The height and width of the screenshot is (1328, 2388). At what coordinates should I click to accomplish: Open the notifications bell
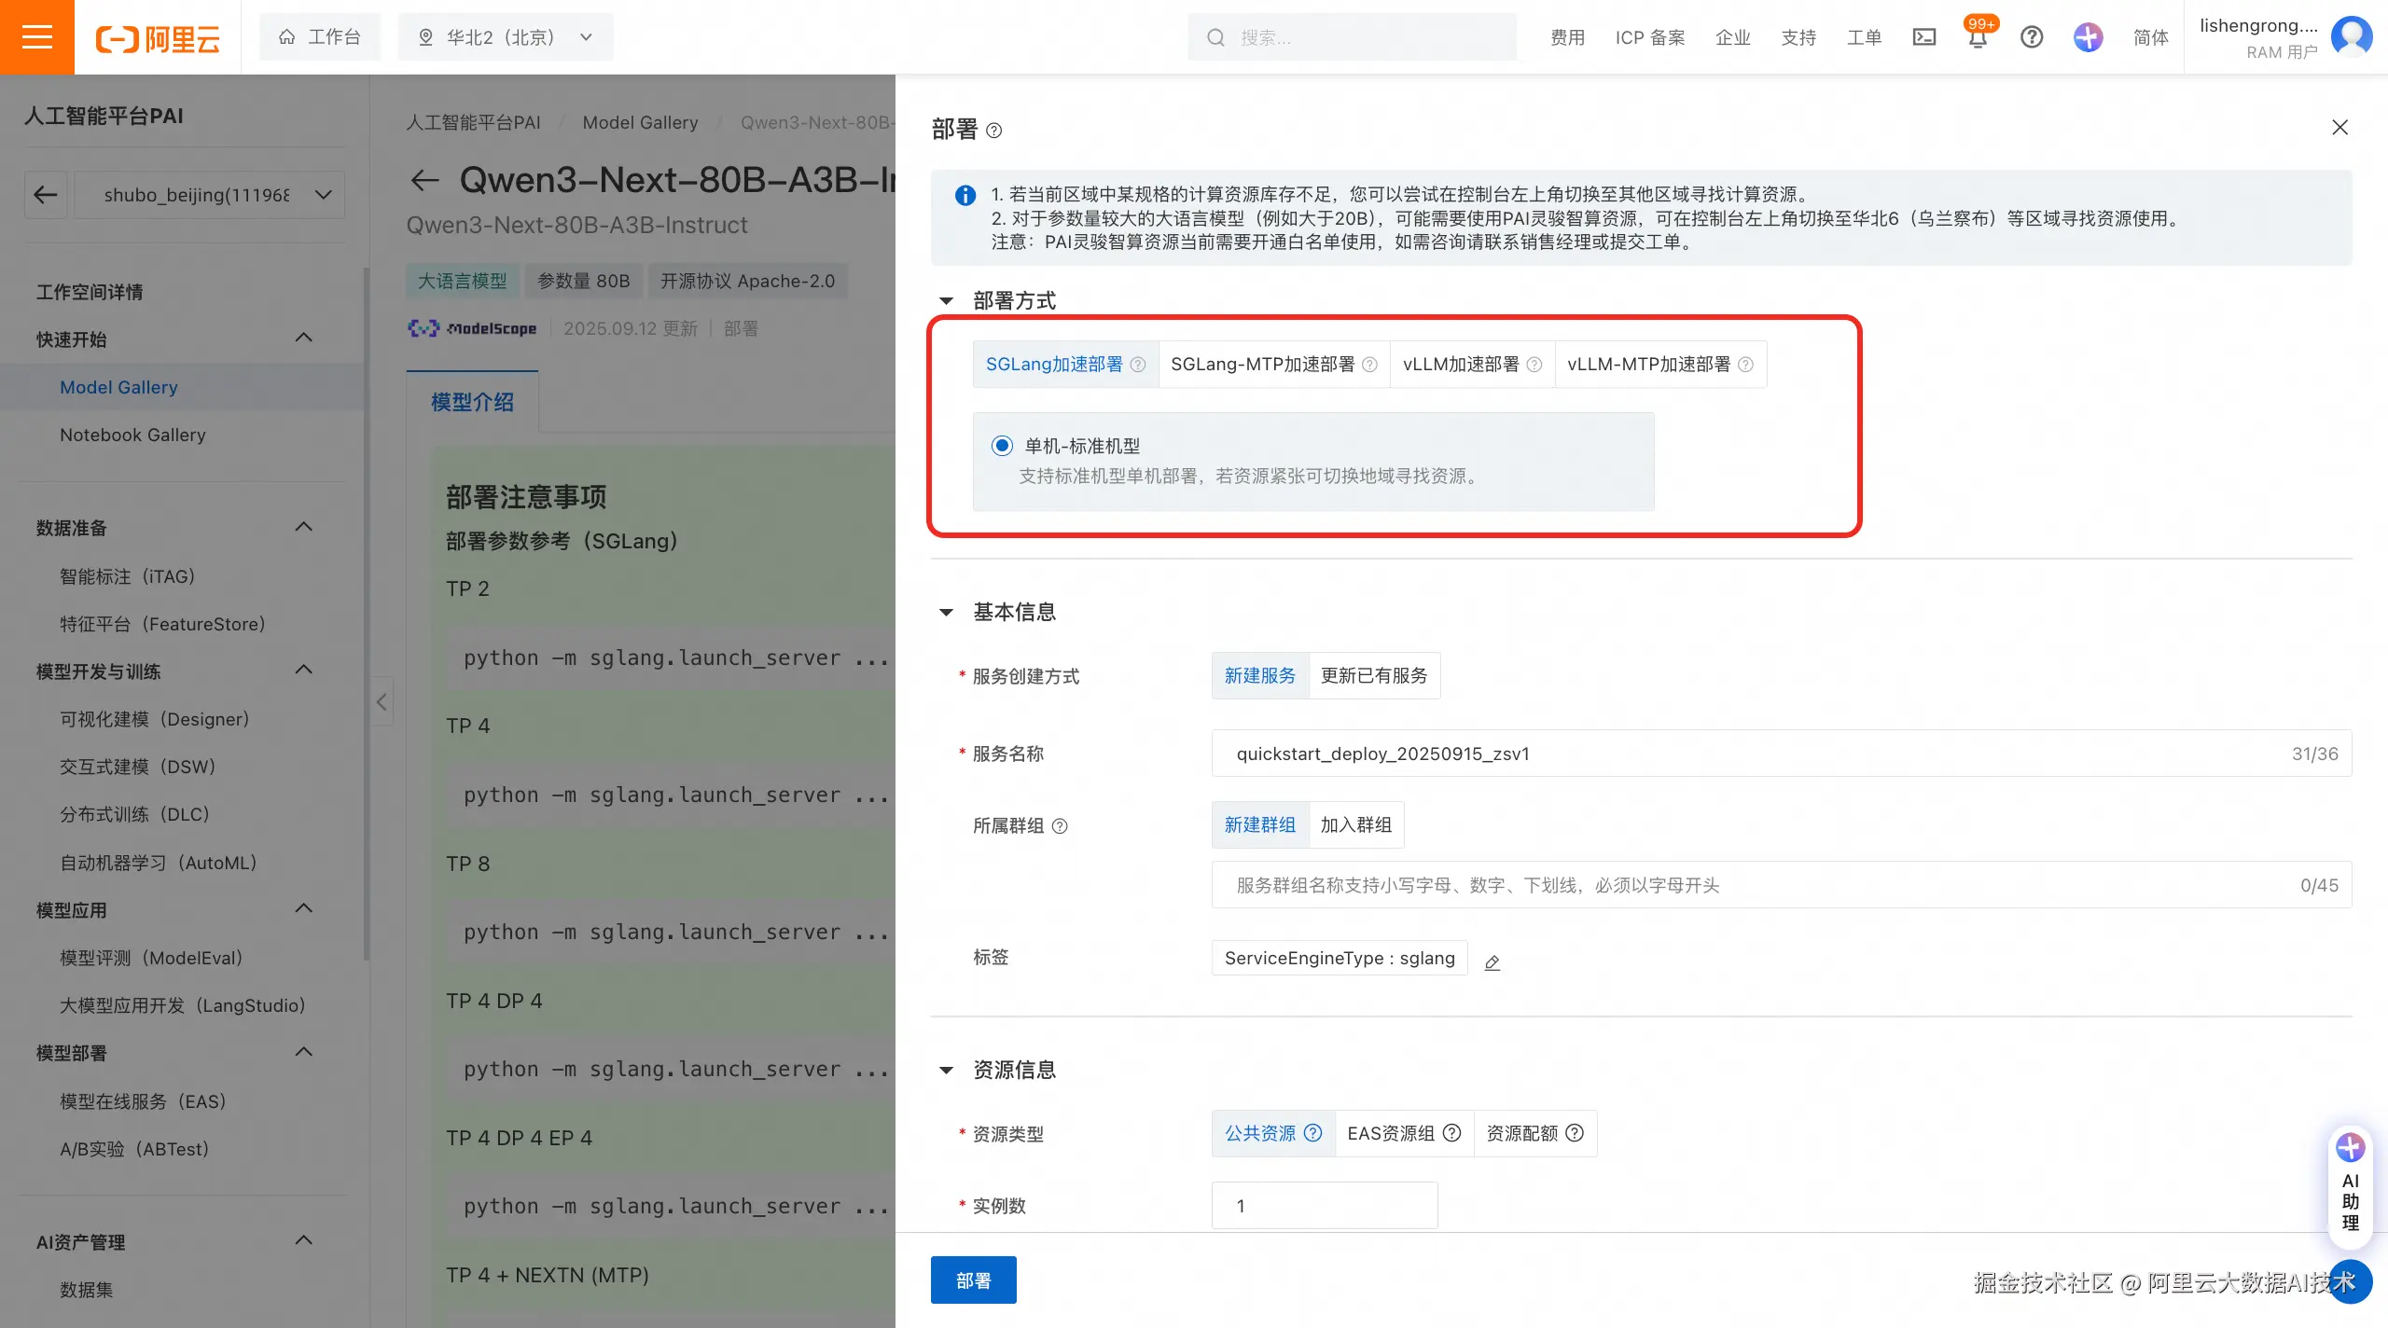(1978, 37)
